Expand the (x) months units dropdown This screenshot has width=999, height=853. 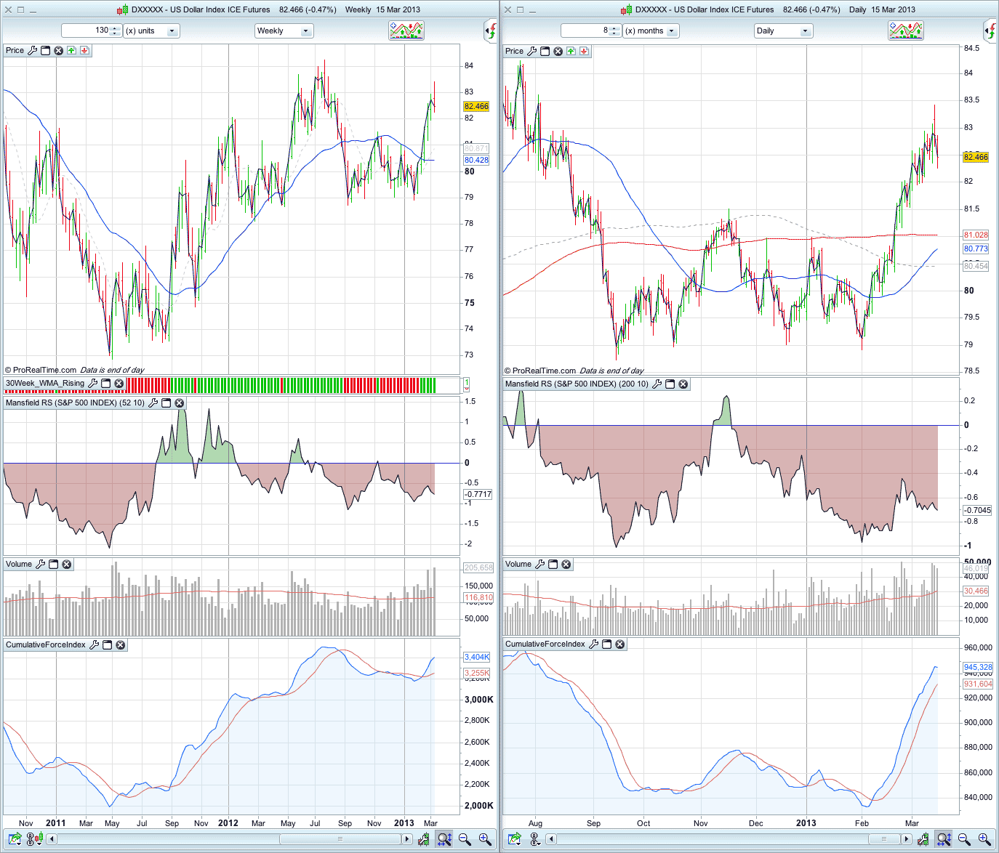[x=651, y=31]
